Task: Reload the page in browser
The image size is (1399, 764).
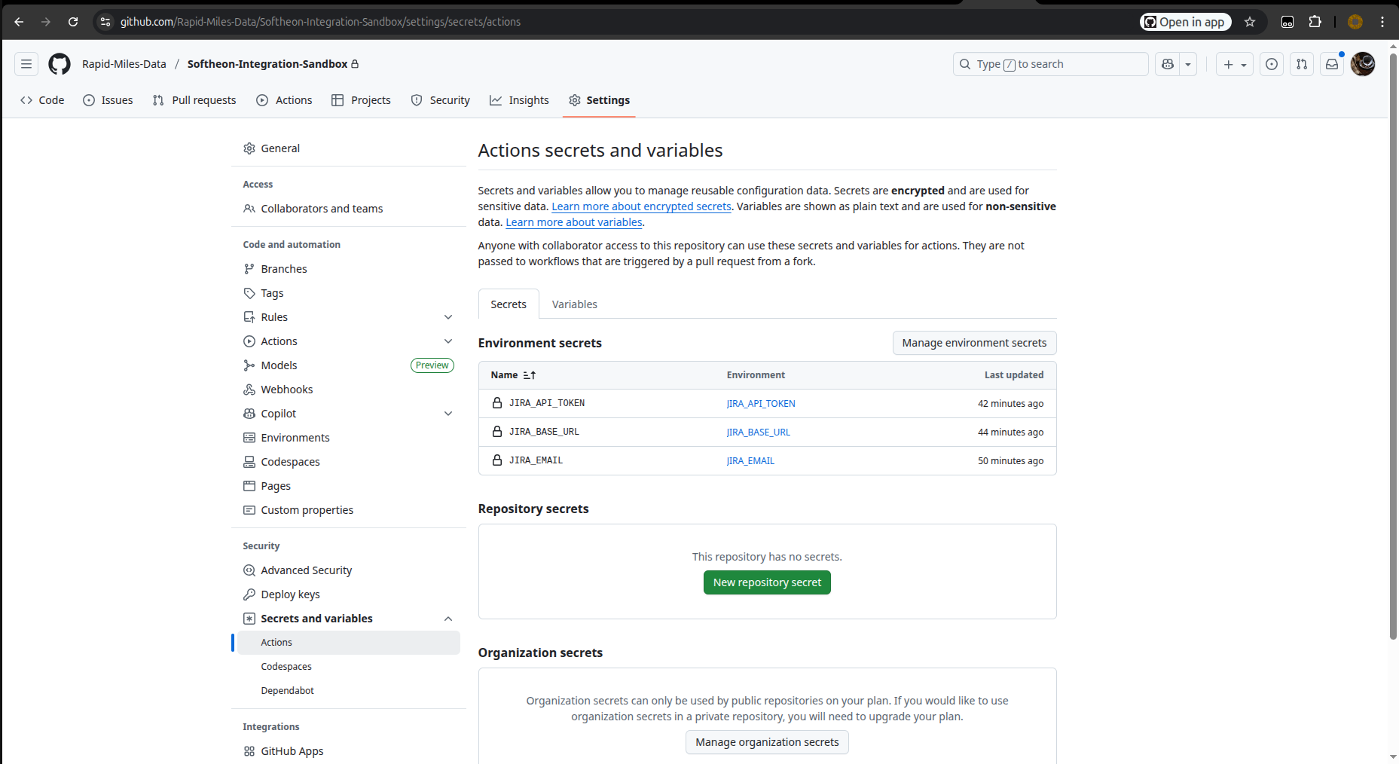Action: click(x=73, y=22)
